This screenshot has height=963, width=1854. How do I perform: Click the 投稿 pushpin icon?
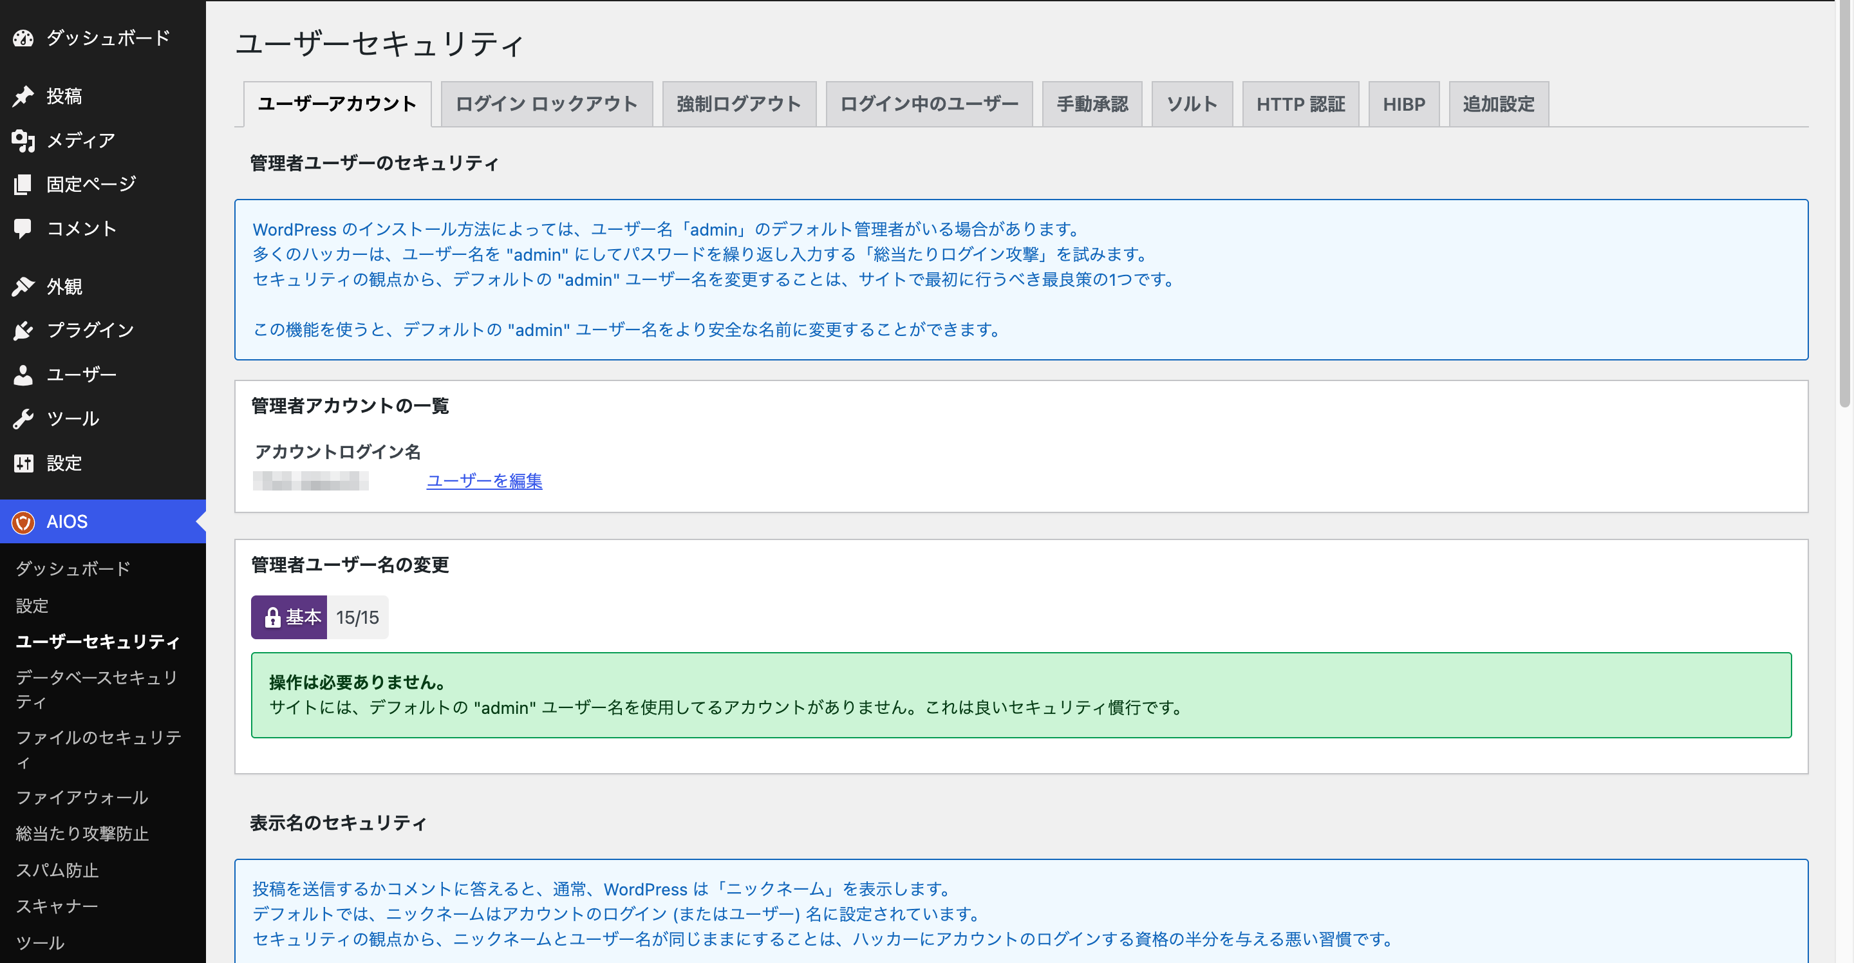point(23,96)
